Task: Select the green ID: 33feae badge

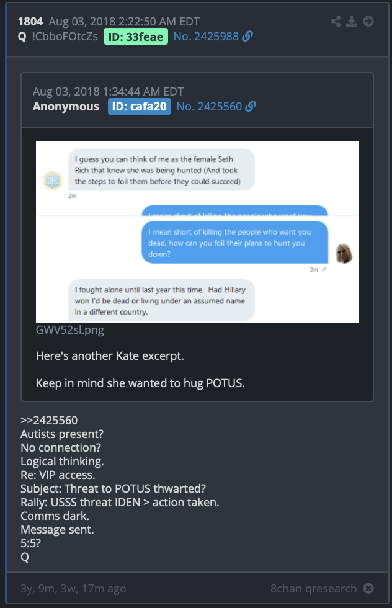Action: pyautogui.click(x=136, y=37)
